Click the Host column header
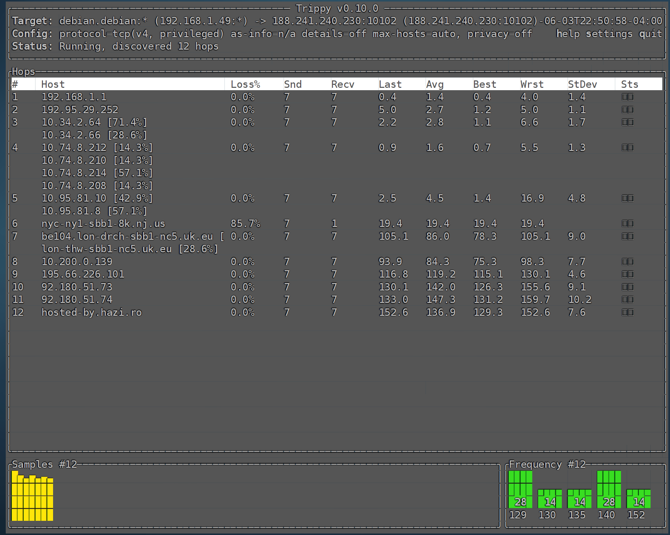This screenshot has height=535, width=670. [x=53, y=84]
